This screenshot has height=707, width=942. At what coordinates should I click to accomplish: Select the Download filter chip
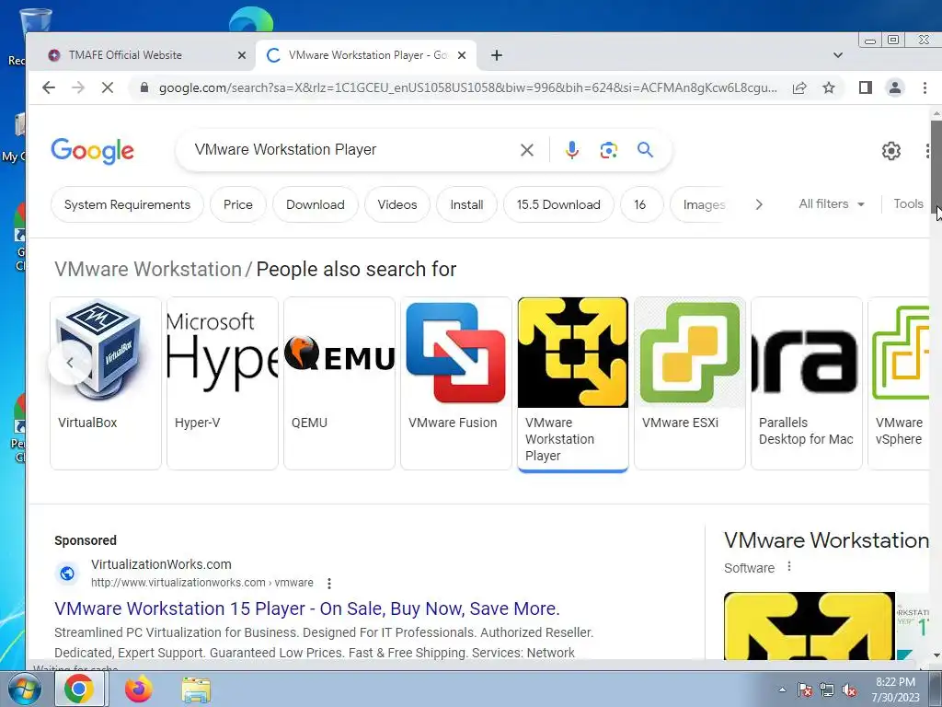point(316,204)
